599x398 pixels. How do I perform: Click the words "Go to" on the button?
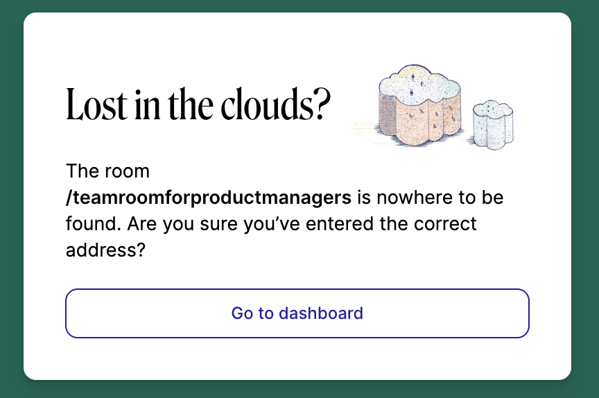[x=252, y=313]
